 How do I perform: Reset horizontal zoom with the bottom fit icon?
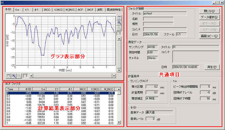9,76
